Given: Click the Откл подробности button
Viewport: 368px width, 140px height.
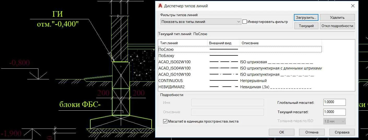Looking at the screenshot, I should click(337, 26).
